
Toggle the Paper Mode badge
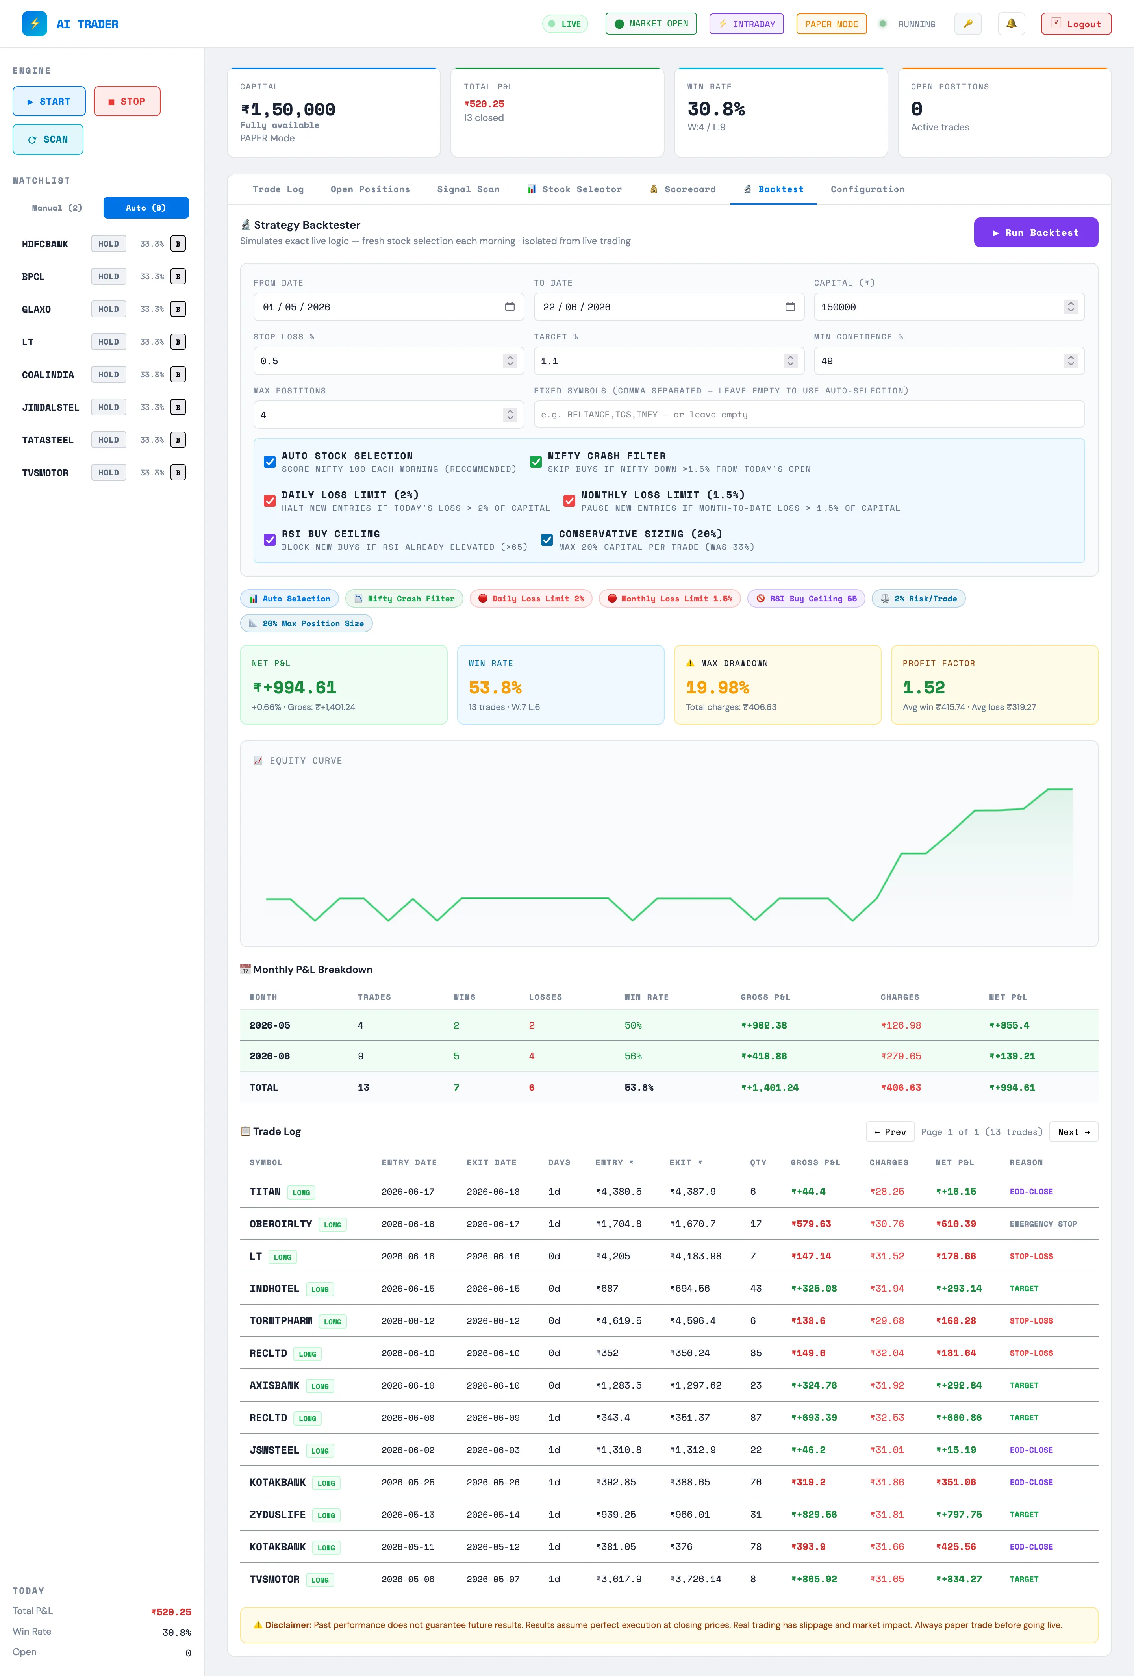[831, 24]
